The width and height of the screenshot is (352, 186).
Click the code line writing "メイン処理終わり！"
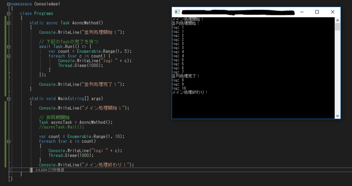coord(86,165)
